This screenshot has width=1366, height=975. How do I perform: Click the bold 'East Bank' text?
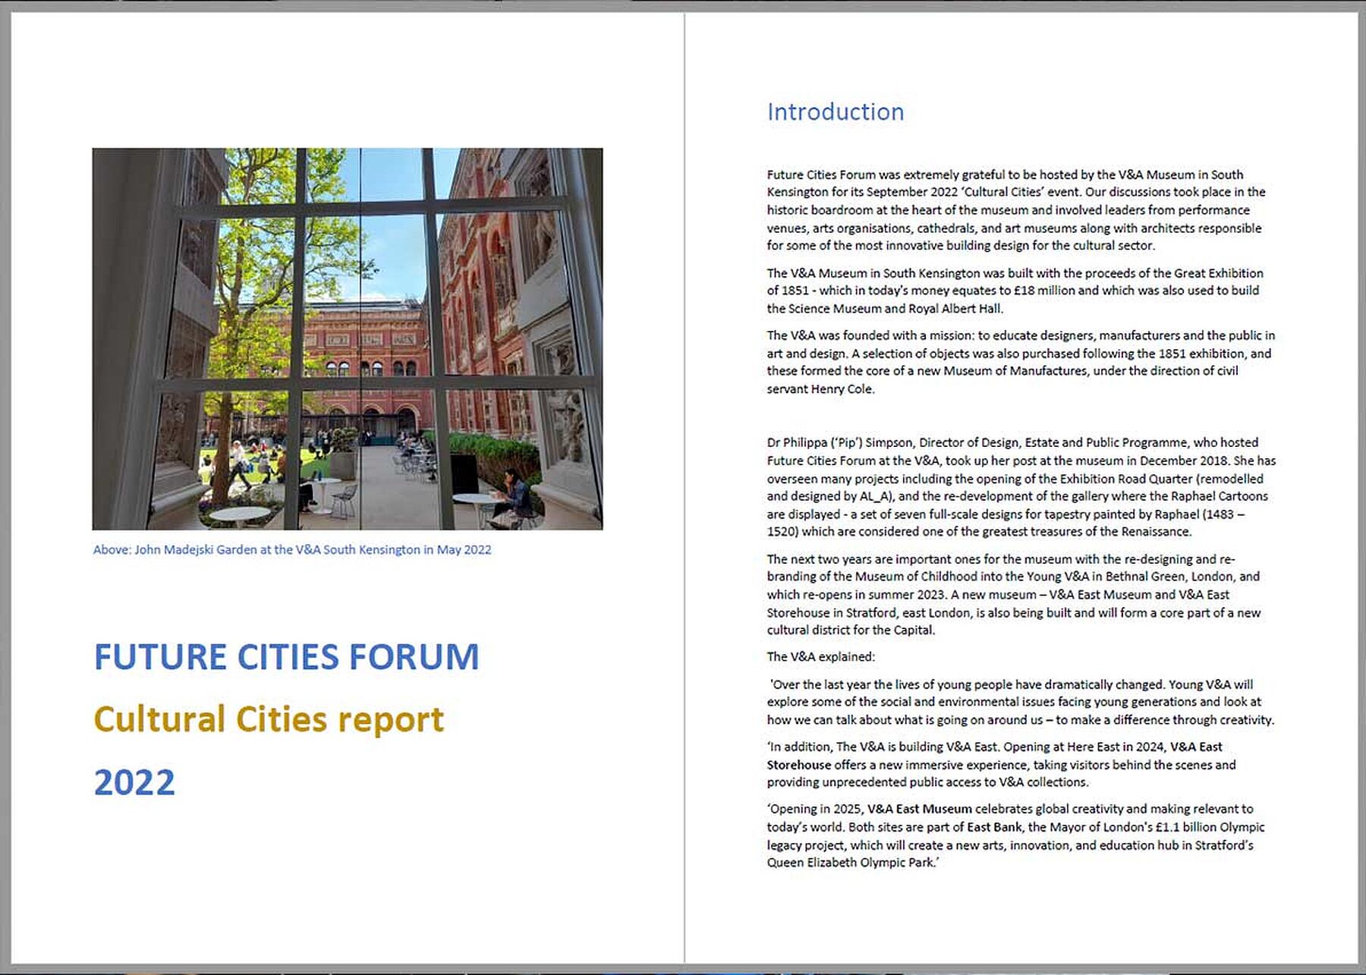click(994, 827)
